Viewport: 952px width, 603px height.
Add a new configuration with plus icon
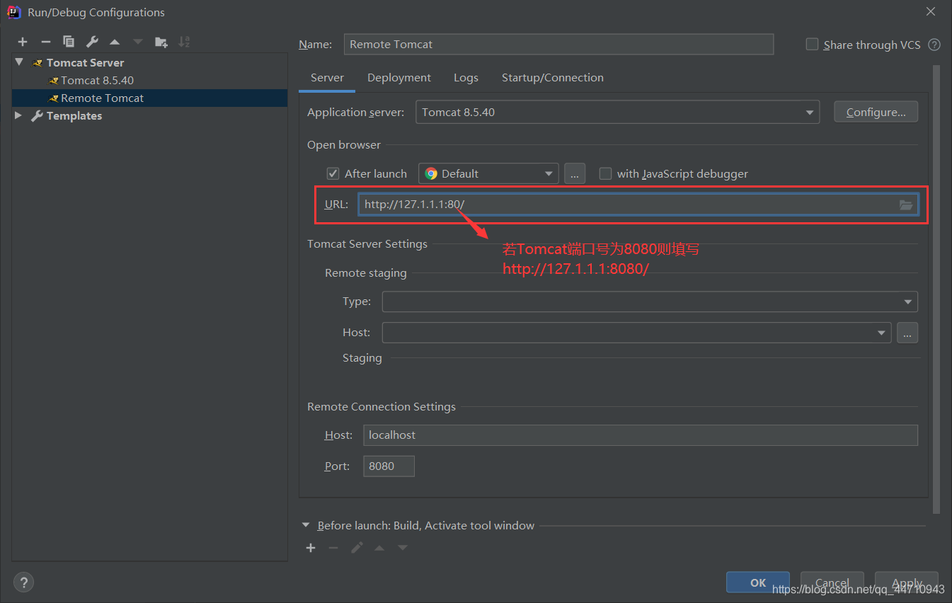click(23, 42)
